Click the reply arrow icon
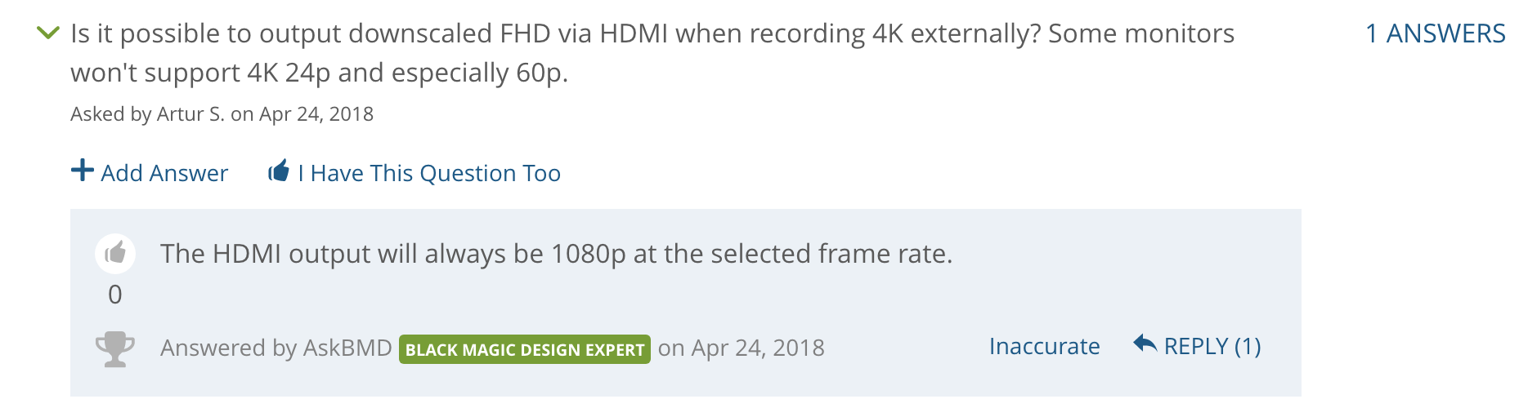 (x=1145, y=344)
